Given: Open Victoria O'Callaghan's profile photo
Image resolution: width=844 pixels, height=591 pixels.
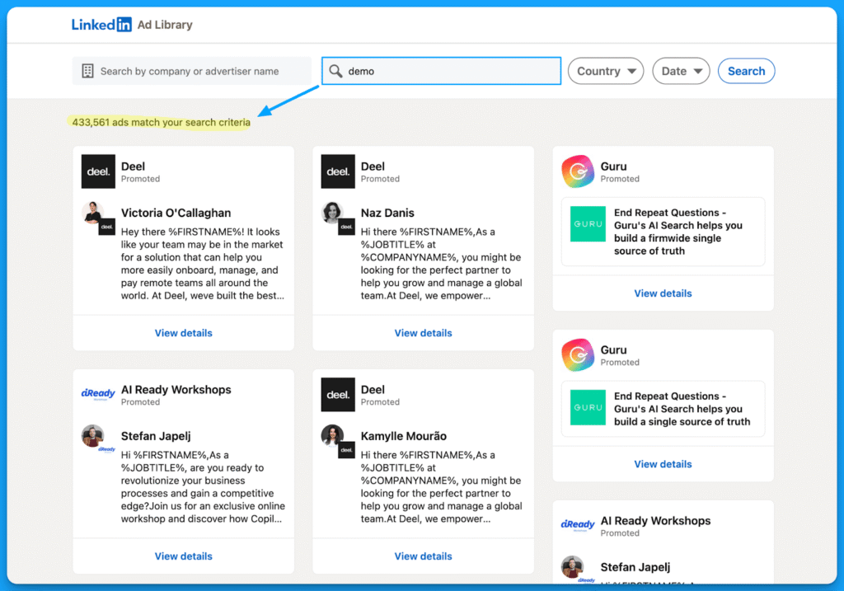Looking at the screenshot, I should (94, 213).
